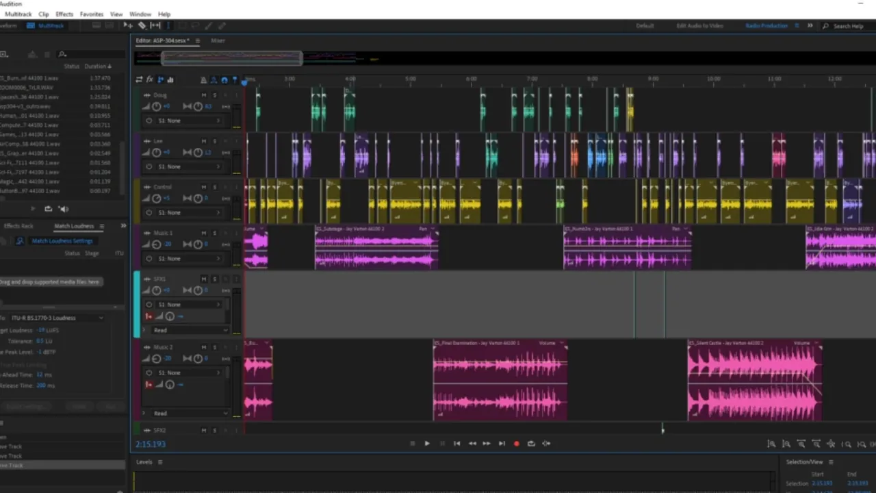Mute the Lee track
This screenshot has width=876, height=493.
203,141
